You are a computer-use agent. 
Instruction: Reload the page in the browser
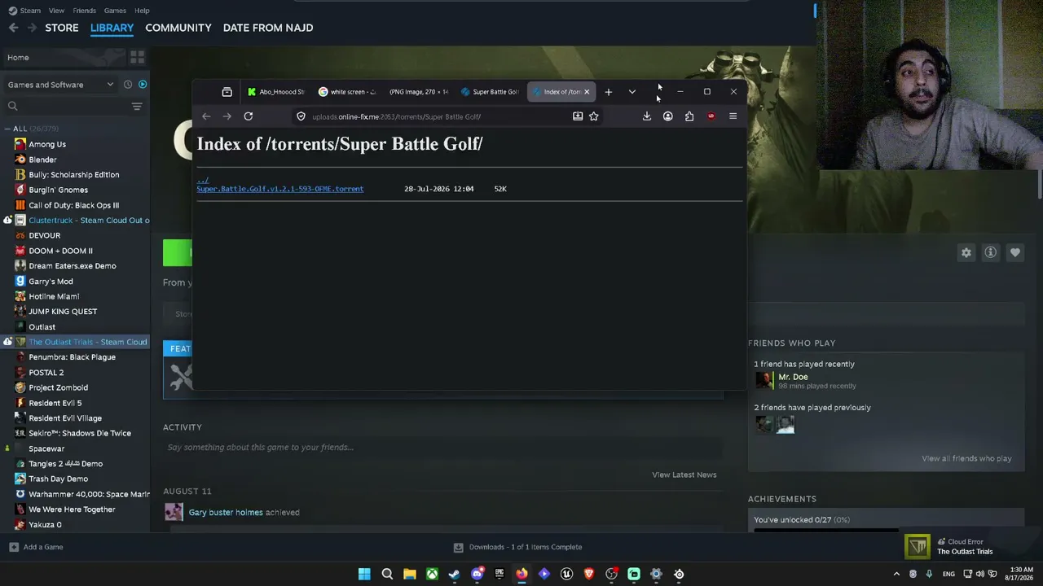click(249, 116)
